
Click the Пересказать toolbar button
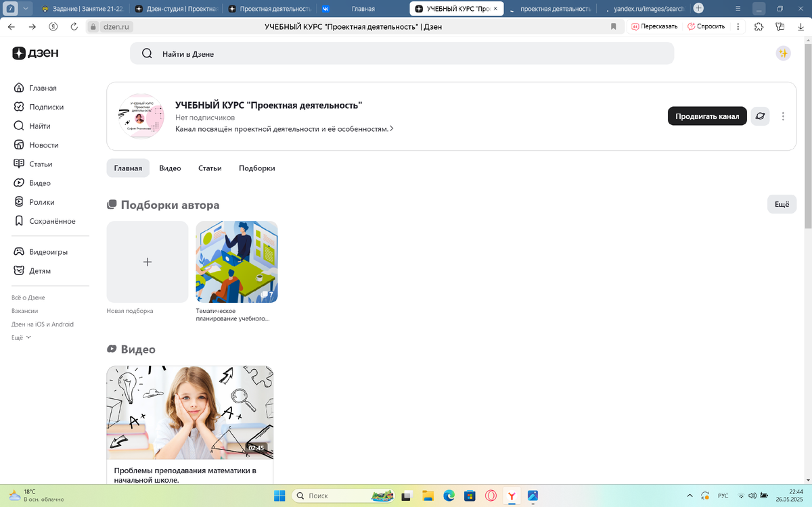tap(654, 26)
